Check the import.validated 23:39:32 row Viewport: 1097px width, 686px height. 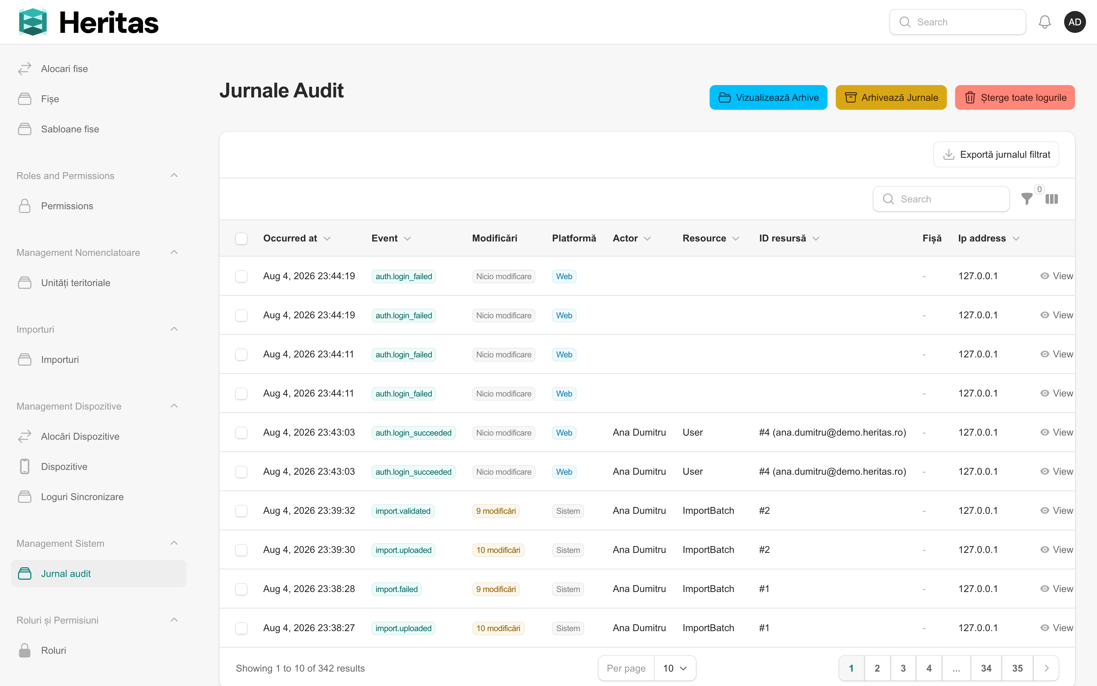pyautogui.click(x=241, y=510)
